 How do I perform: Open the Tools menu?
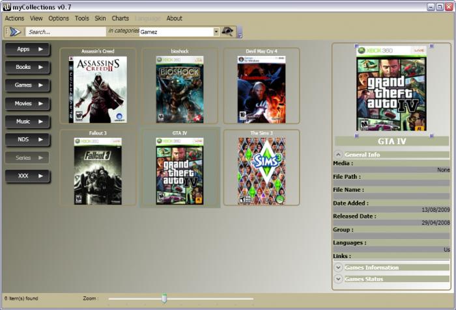coord(81,18)
